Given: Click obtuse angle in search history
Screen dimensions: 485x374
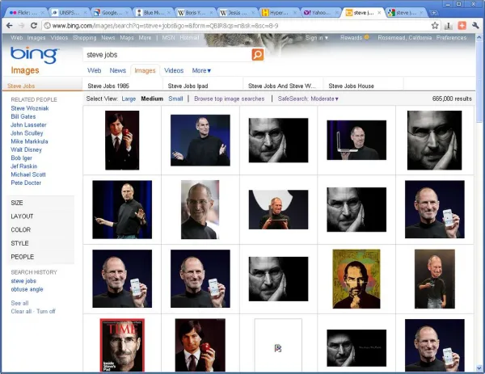Looking at the screenshot, I should [27, 289].
